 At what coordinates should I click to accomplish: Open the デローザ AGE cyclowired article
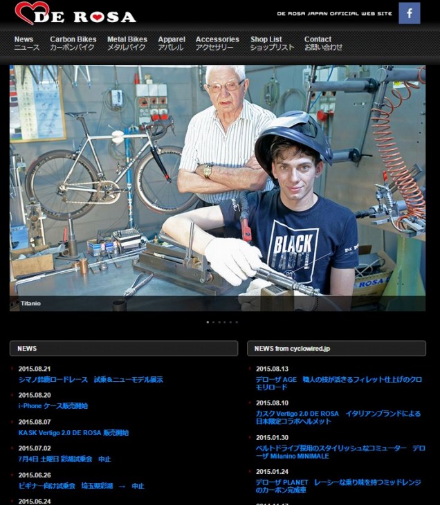tap(339, 383)
